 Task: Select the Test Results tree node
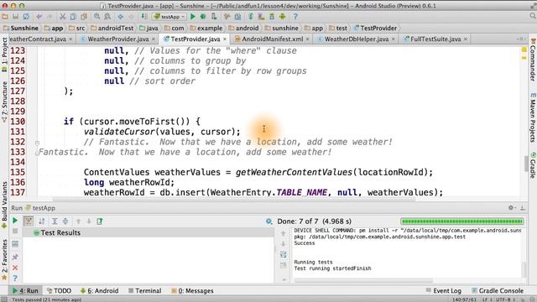coord(60,233)
